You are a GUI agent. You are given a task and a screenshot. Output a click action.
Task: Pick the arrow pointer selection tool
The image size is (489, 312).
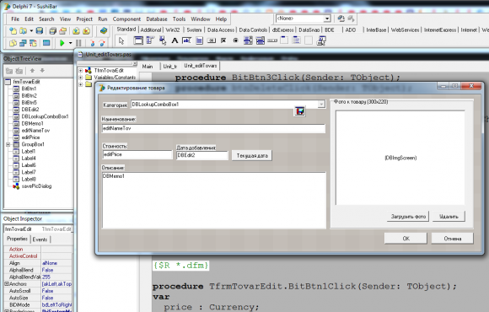tap(121, 40)
